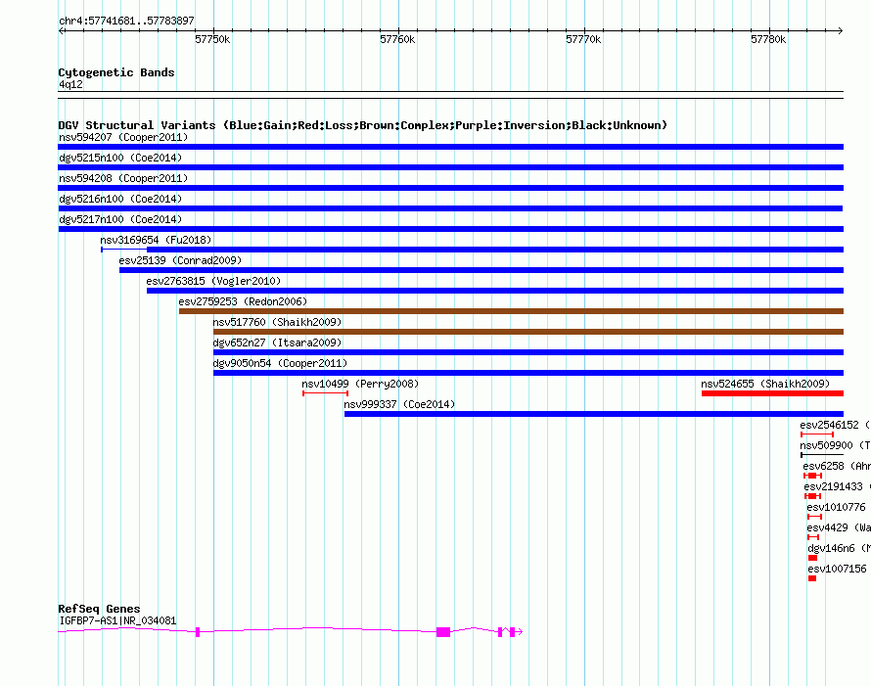Open the dgv5216n100 (Coe2014) variant bar

point(450,208)
